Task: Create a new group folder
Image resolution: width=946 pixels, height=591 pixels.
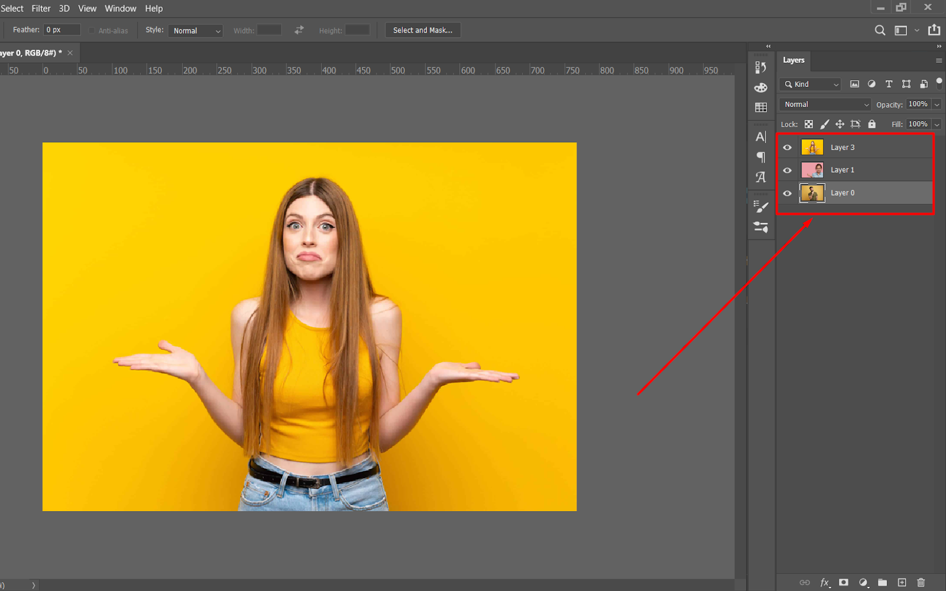Action: pyautogui.click(x=882, y=582)
